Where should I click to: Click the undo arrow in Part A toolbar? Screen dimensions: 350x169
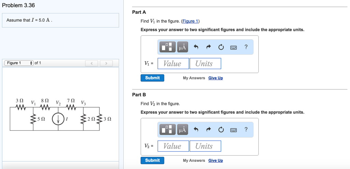tap(196, 47)
